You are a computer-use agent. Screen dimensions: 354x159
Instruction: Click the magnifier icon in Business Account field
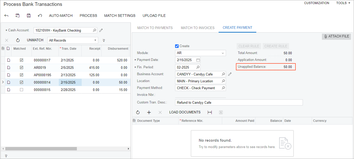[x=223, y=74]
